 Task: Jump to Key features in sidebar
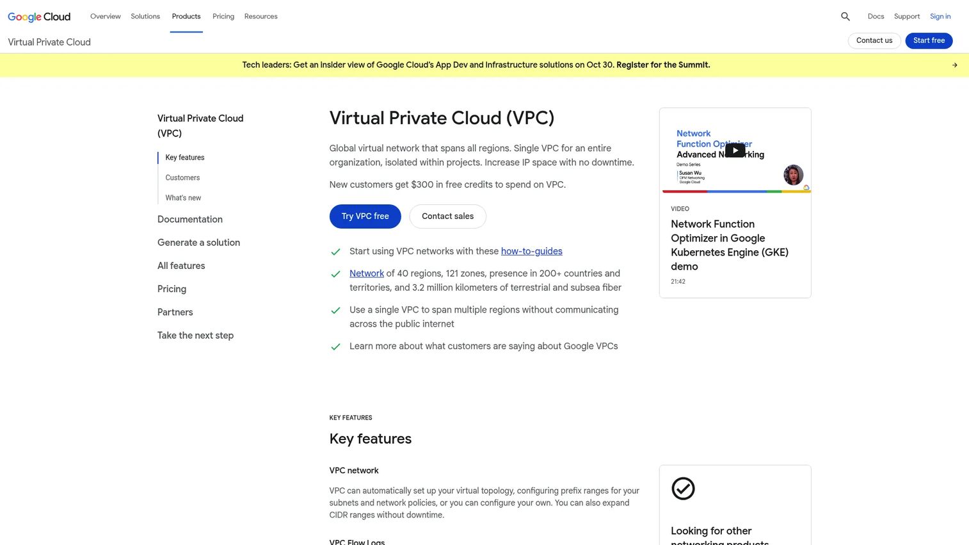coord(185,158)
